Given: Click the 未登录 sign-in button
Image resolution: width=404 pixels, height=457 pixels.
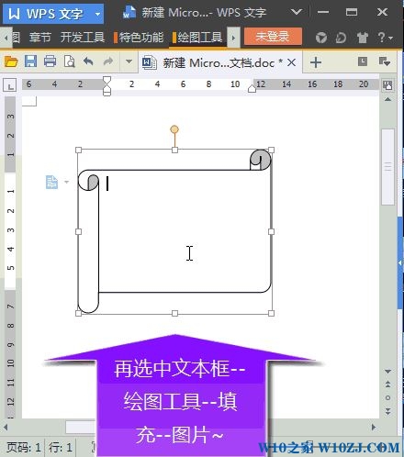Looking at the screenshot, I should (x=273, y=37).
